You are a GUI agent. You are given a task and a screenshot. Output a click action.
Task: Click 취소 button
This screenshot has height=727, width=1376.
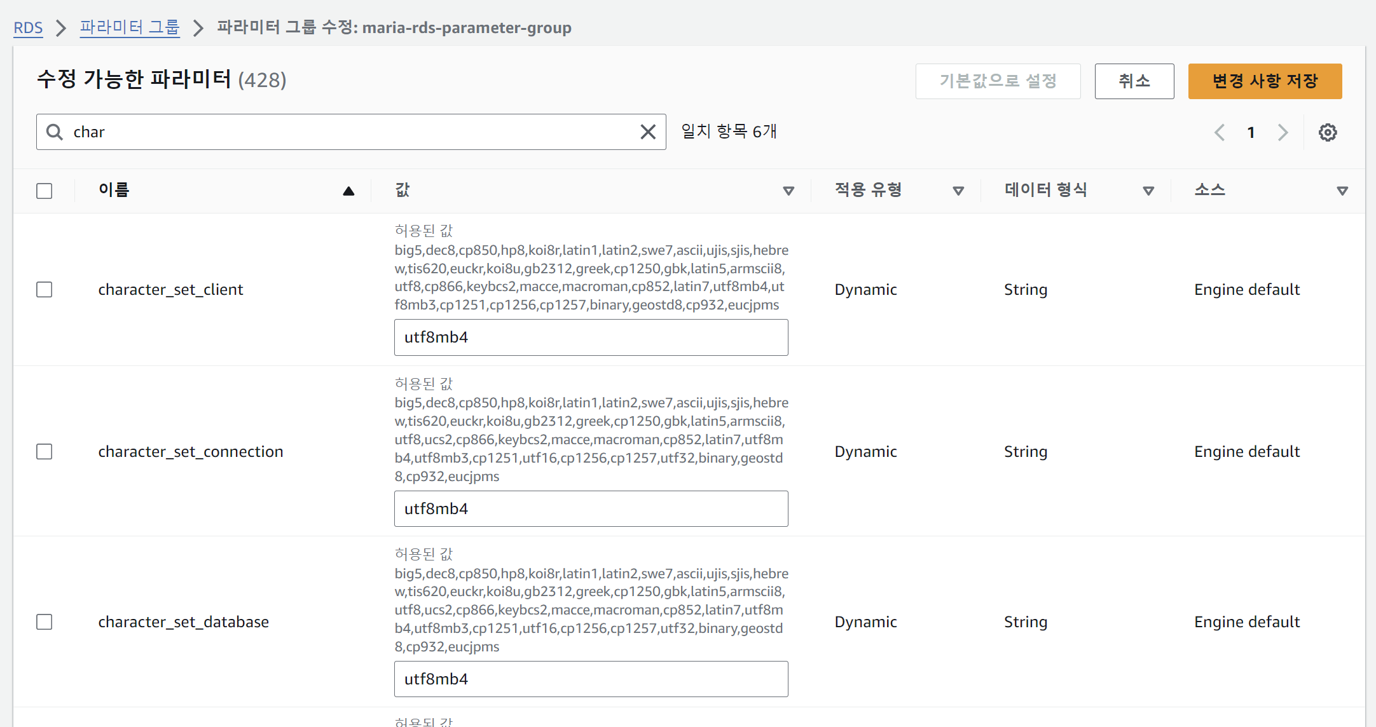pyautogui.click(x=1134, y=81)
